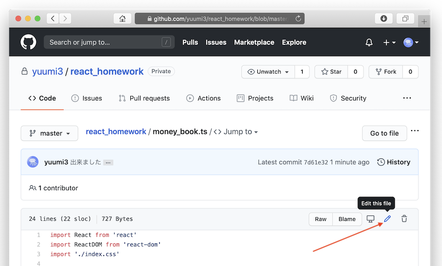View the Raw file
Screen dimensions: 442x266
(x=321, y=219)
